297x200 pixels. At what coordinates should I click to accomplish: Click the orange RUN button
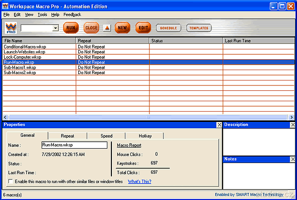tap(71, 28)
